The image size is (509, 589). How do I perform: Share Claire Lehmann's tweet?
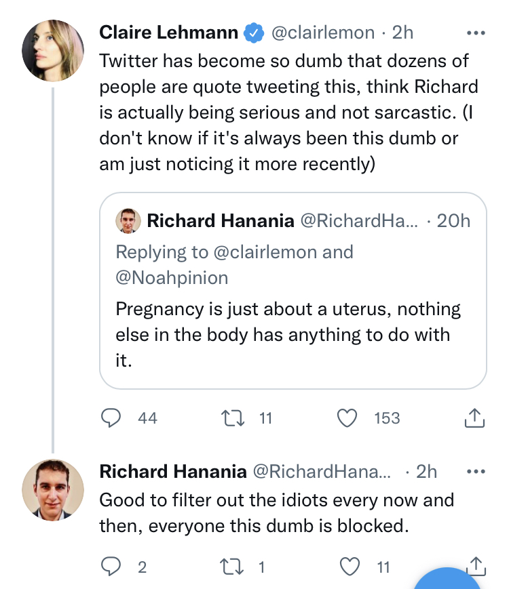tap(474, 419)
